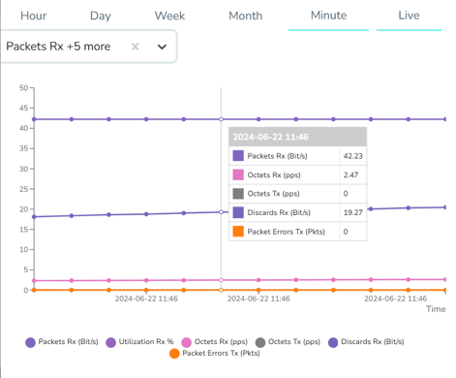Open the Minute tab
Screen dimensions: 456x378
328,16
